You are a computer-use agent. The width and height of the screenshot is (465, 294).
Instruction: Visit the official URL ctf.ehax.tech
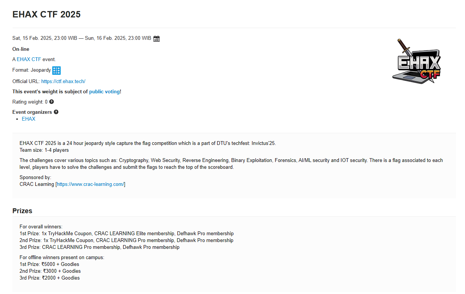63,81
